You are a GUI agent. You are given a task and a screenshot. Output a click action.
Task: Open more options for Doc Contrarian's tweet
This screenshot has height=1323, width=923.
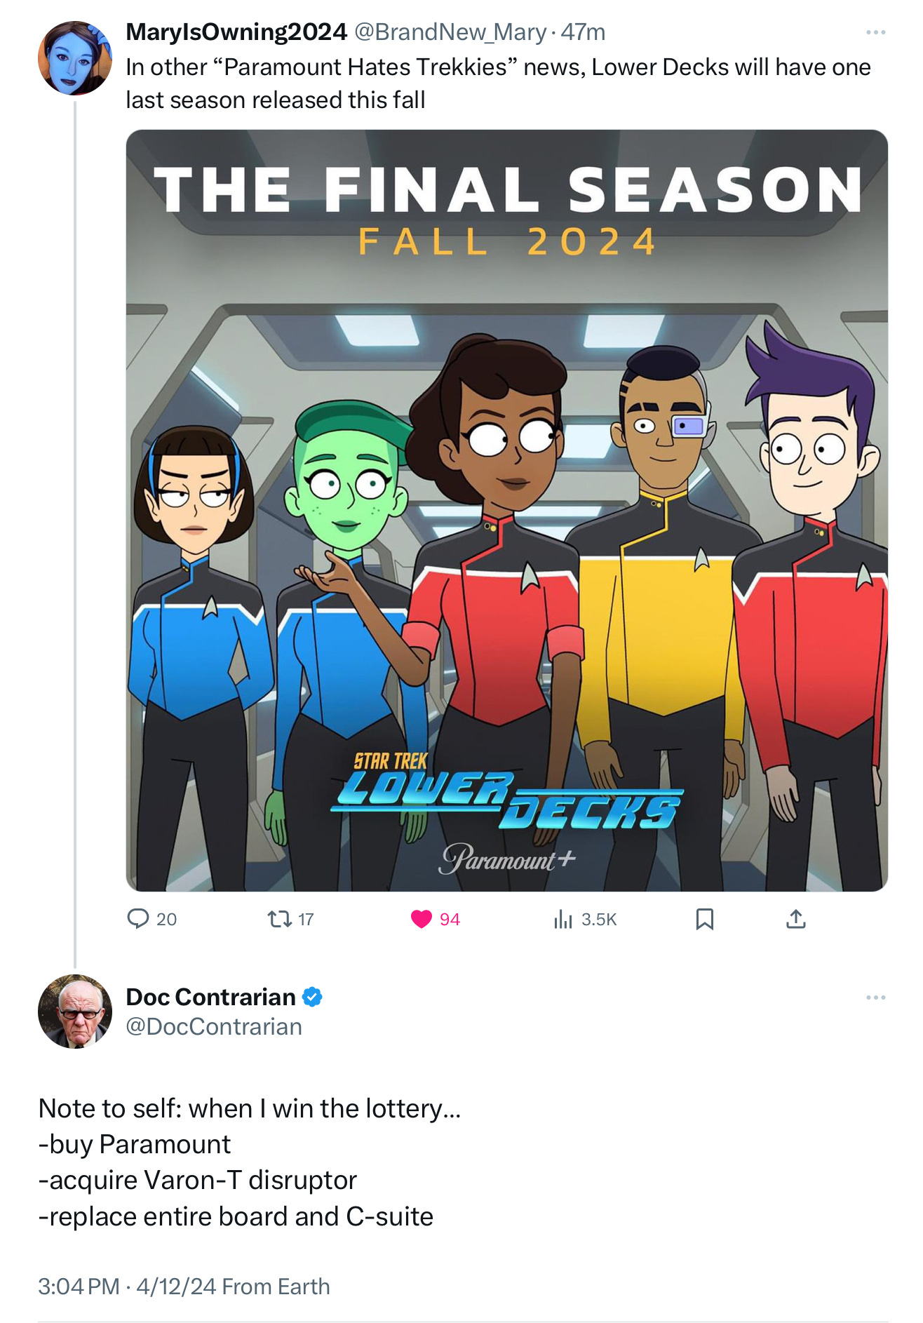(x=875, y=998)
